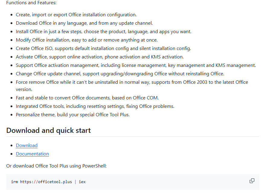Click the 'Functions and Features:' text
Image resolution: width=265 pixels, height=194 pixels.
pyautogui.click(x=31, y=3)
